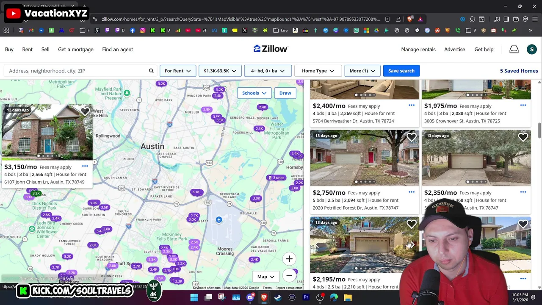Open the S profile avatar menu

point(532,50)
